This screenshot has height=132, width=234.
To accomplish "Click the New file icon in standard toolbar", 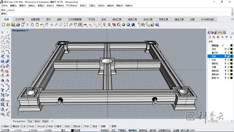I will pyautogui.click(x=4, y=25).
